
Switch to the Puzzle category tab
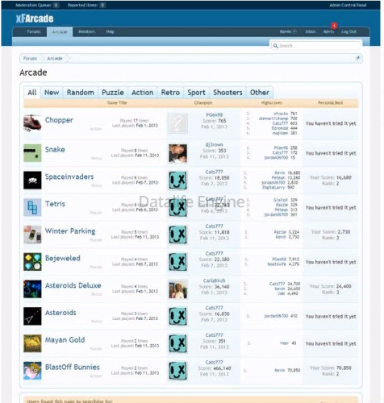[113, 93]
